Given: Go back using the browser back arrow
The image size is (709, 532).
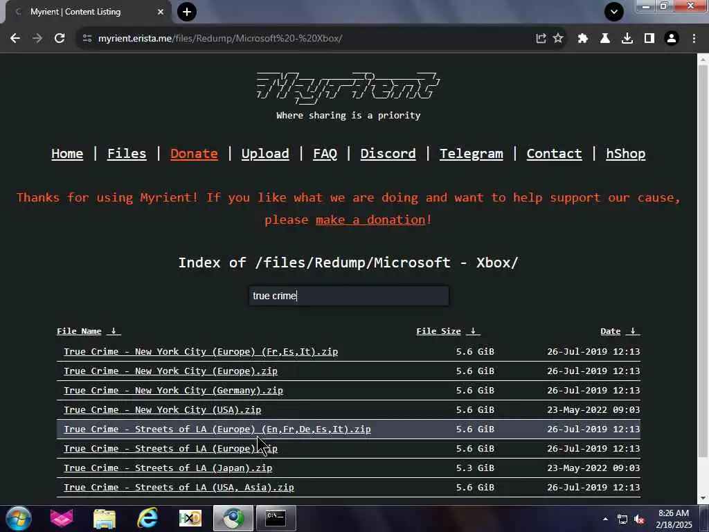Looking at the screenshot, I should (15, 39).
